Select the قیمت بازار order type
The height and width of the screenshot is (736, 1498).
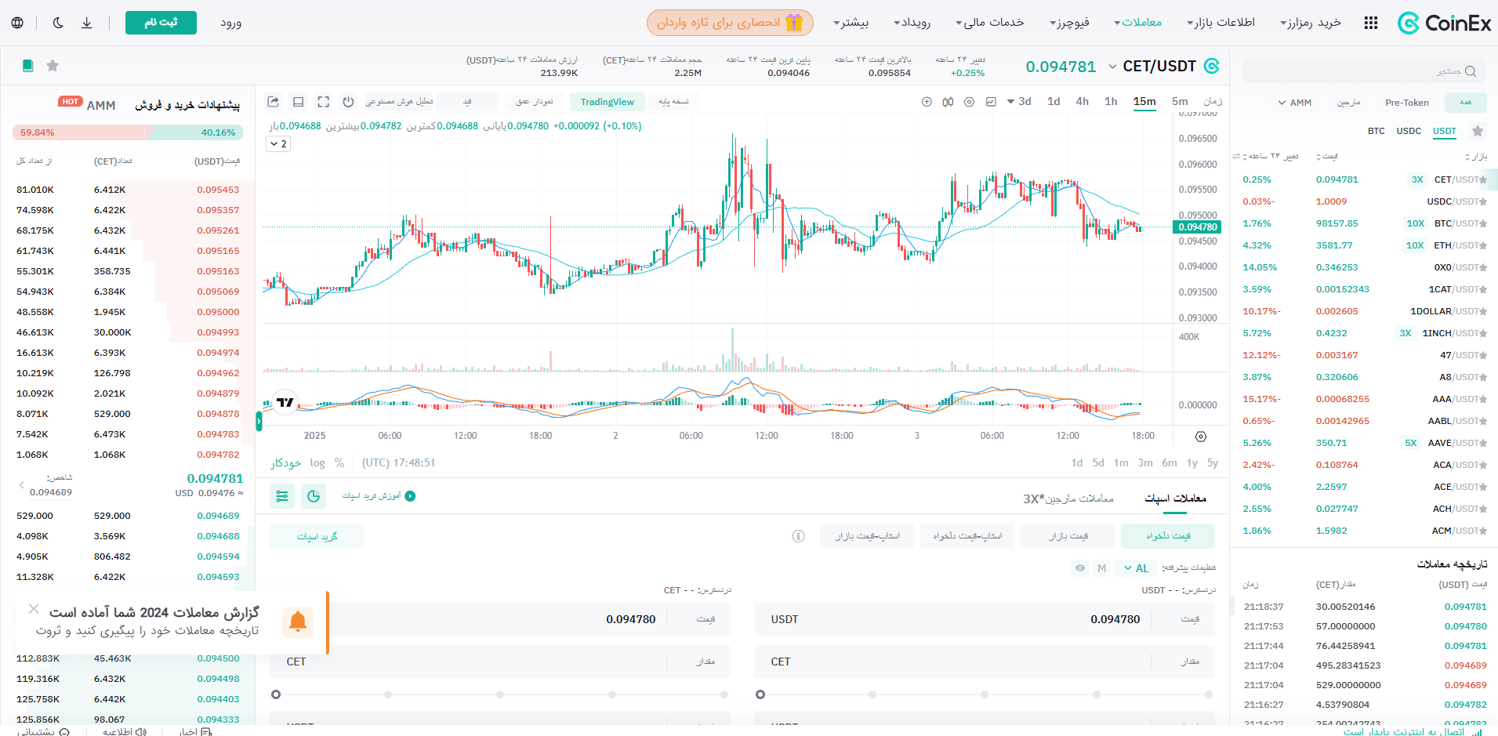click(1068, 536)
